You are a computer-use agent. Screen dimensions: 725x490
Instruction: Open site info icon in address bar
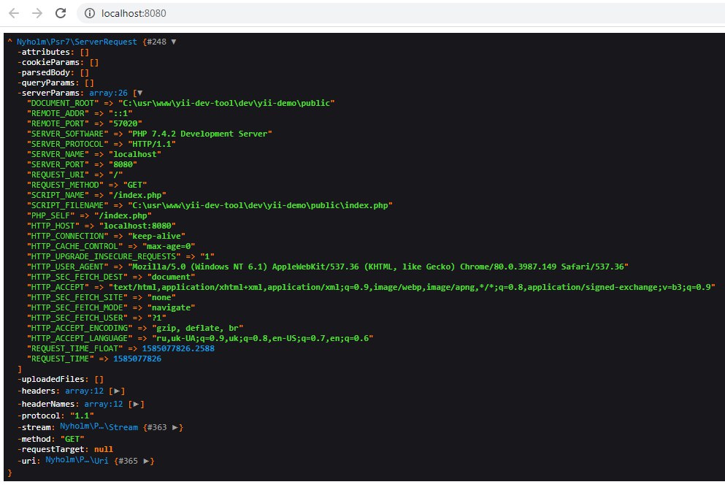click(x=90, y=13)
